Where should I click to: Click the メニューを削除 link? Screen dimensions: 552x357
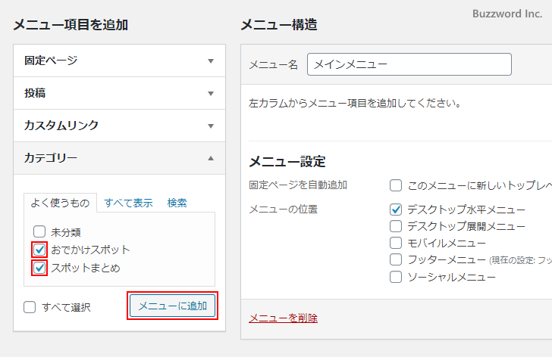pyautogui.click(x=283, y=318)
